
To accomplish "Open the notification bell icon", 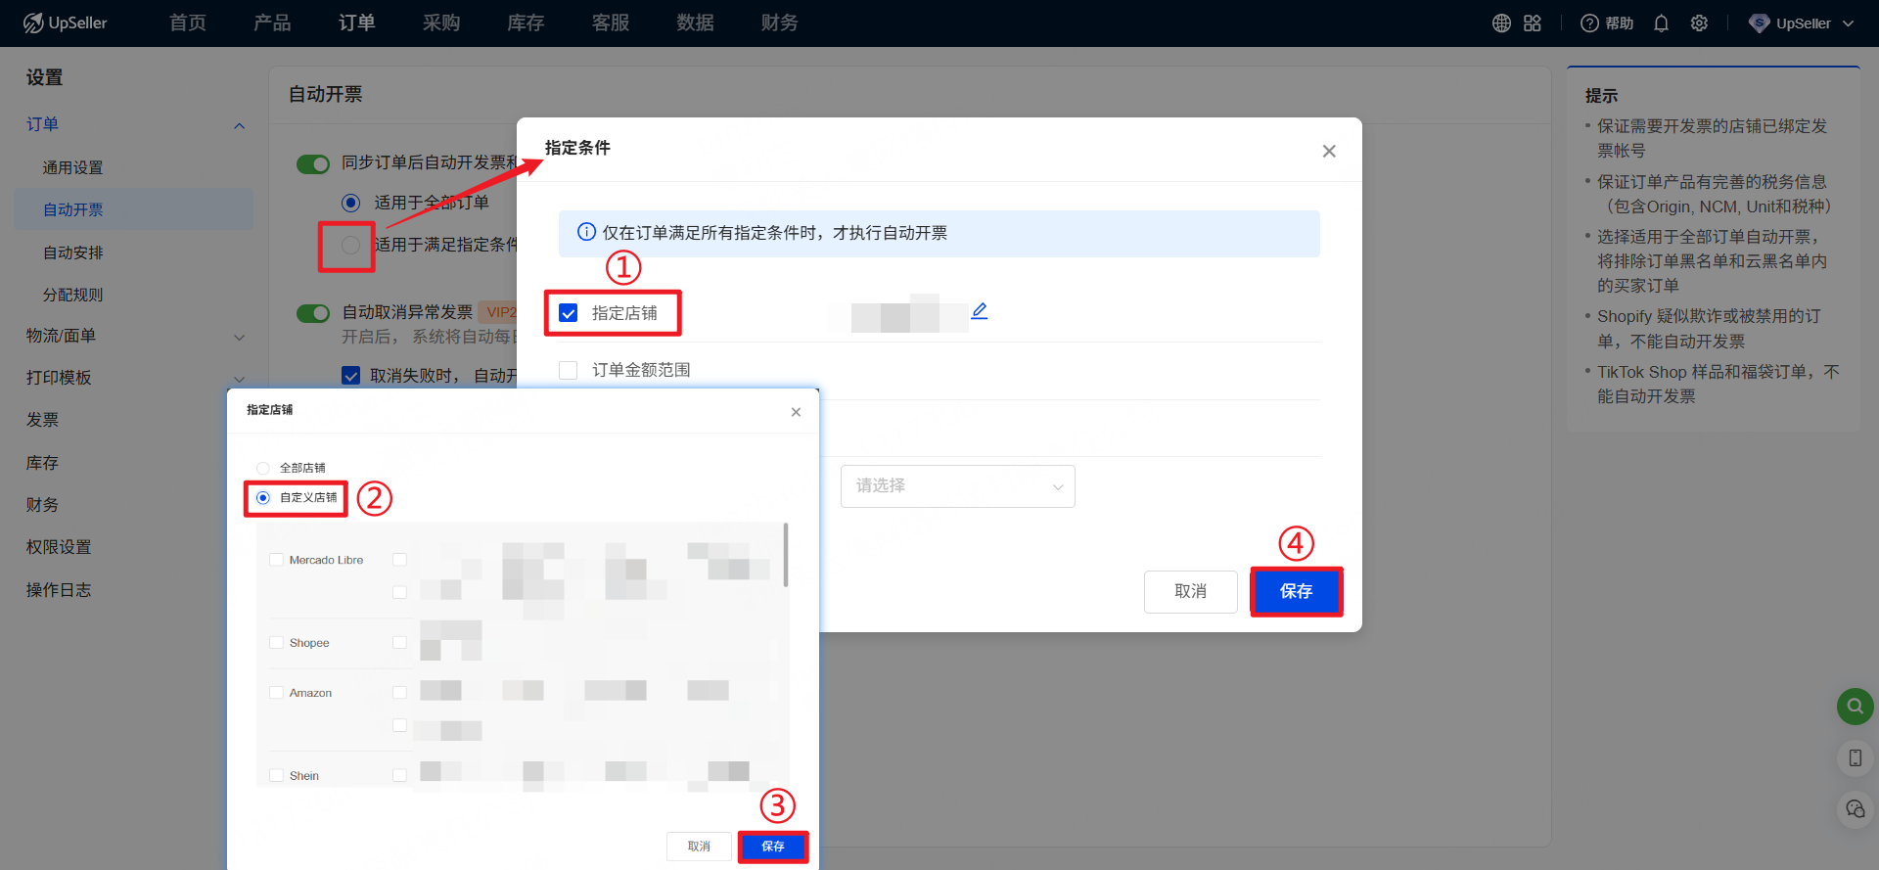I will click(1661, 23).
